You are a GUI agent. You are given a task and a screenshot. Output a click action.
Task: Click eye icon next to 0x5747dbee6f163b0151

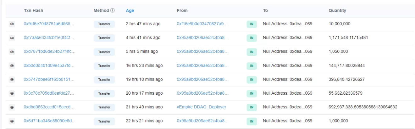pos(12,80)
